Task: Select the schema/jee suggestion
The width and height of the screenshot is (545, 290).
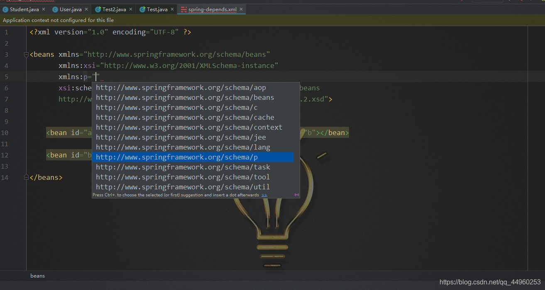Action: point(193,138)
